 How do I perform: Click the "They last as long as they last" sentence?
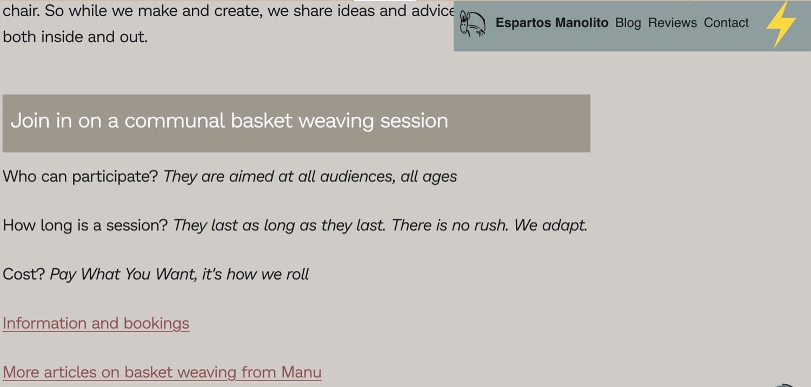(279, 225)
